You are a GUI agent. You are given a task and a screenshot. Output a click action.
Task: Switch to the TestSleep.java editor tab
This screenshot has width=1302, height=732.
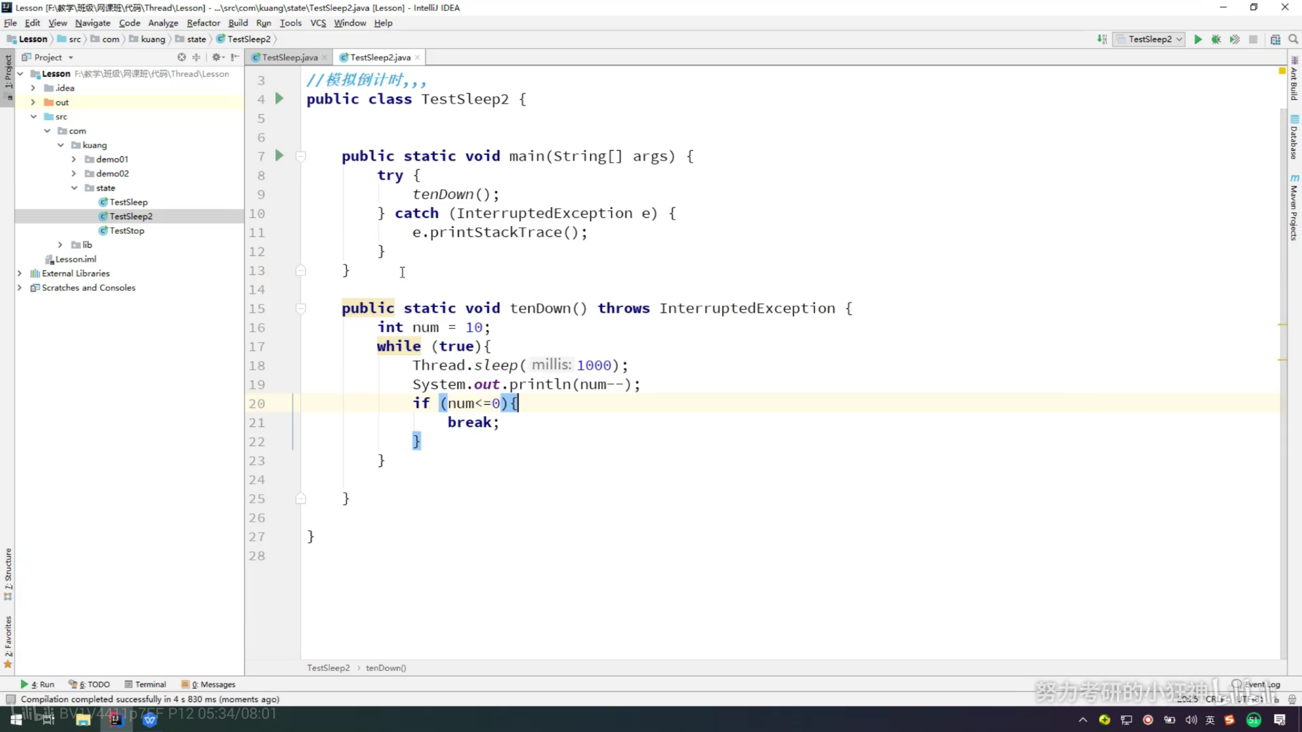(289, 57)
